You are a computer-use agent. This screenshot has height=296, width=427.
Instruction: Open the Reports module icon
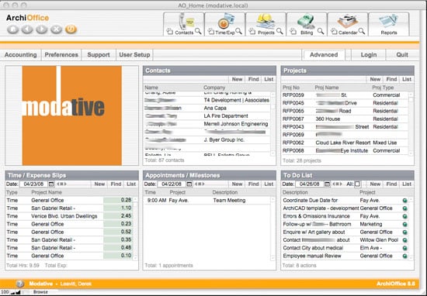click(x=389, y=22)
